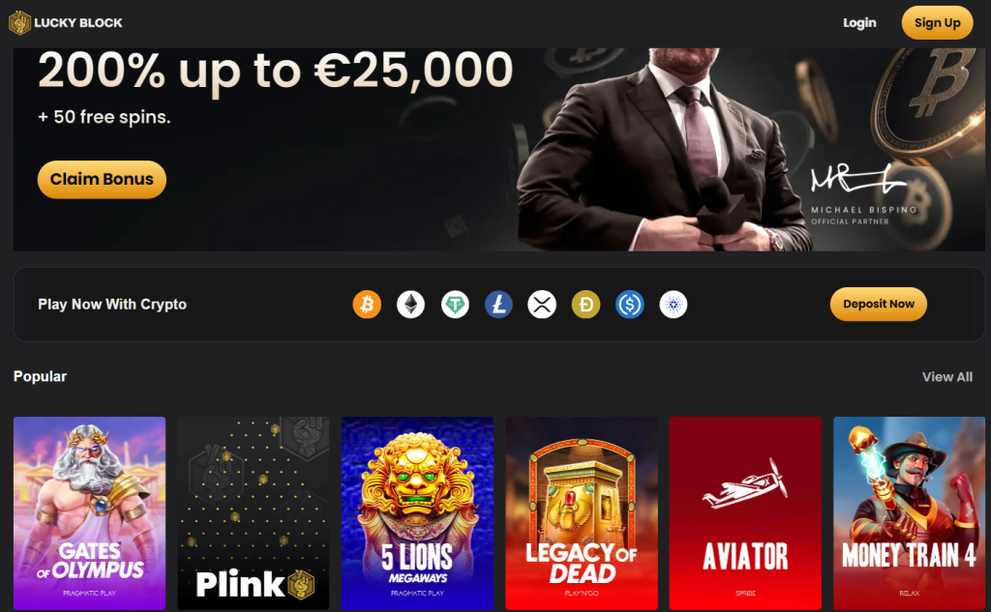The width and height of the screenshot is (991, 612).
Task: Select the Cardano coin icon
Action: (x=674, y=305)
